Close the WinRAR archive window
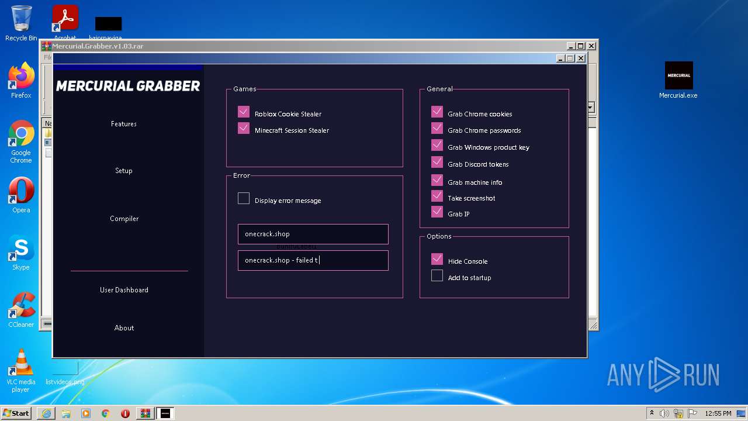 tap(591, 46)
